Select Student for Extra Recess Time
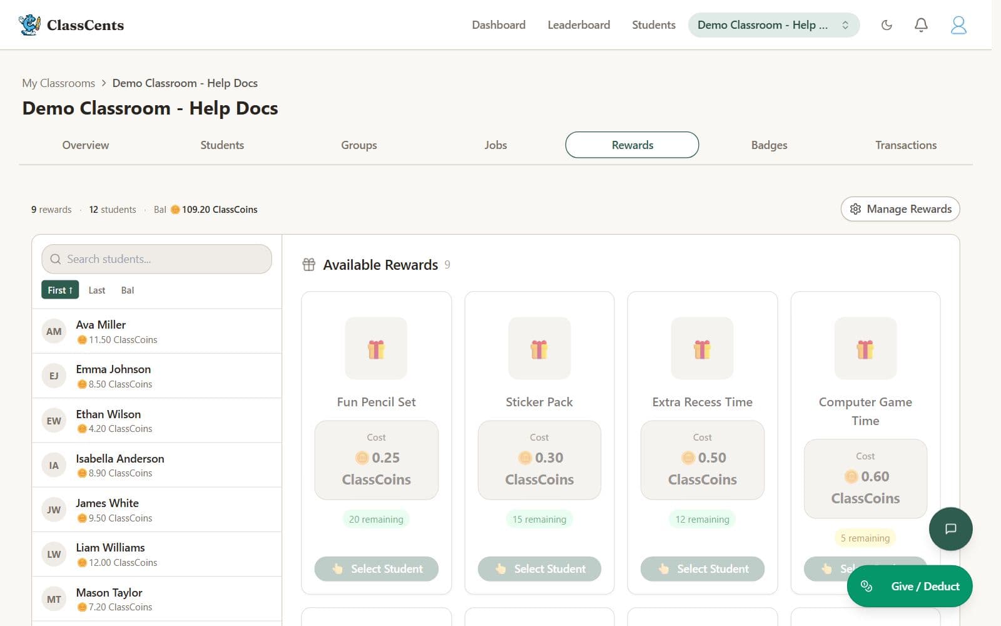The image size is (1001, 626). [x=702, y=568]
